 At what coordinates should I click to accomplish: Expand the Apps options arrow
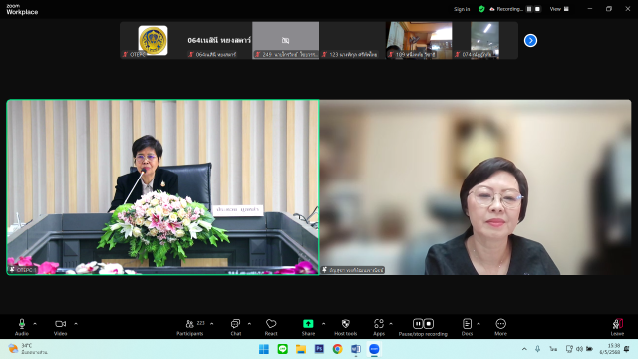[391, 324]
